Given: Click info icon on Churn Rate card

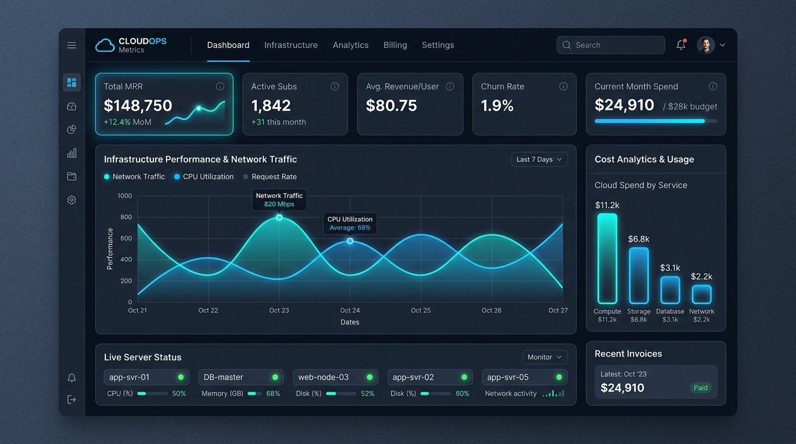Looking at the screenshot, I should point(563,86).
